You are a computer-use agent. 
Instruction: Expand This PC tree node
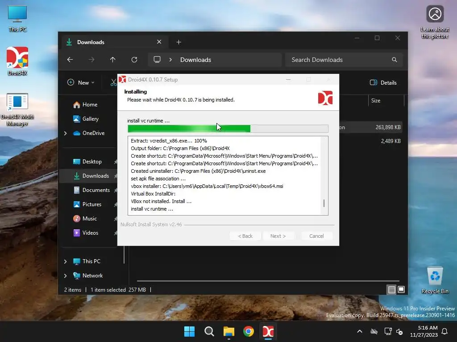point(65,261)
